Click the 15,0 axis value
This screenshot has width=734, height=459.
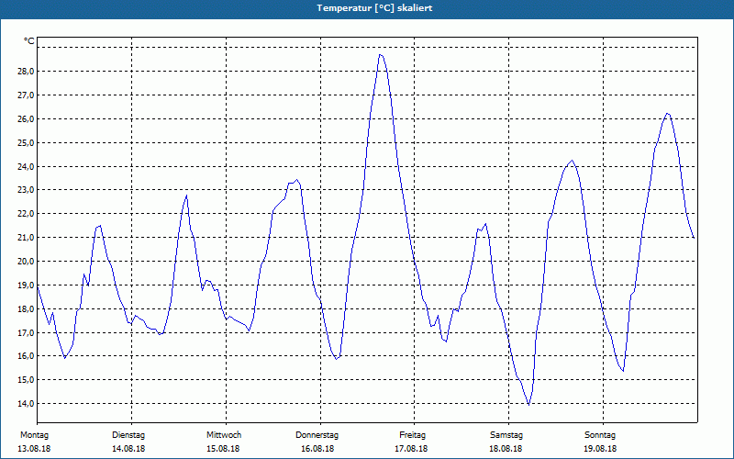tap(25, 379)
